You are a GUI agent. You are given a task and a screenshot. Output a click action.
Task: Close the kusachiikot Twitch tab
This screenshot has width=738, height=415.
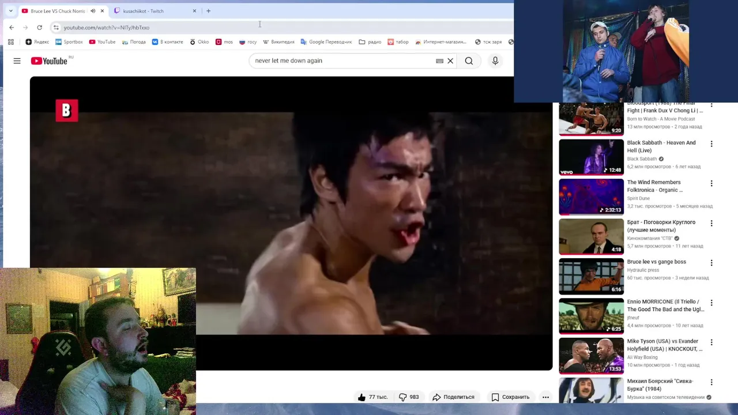(194, 11)
